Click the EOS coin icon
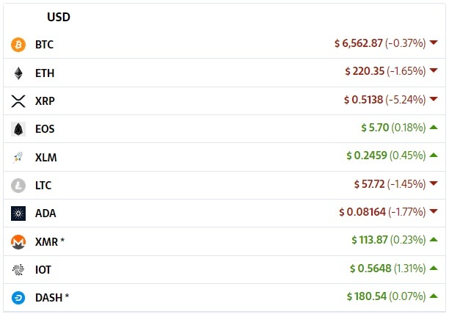Viewport: 449px width, 314px height. click(18, 129)
